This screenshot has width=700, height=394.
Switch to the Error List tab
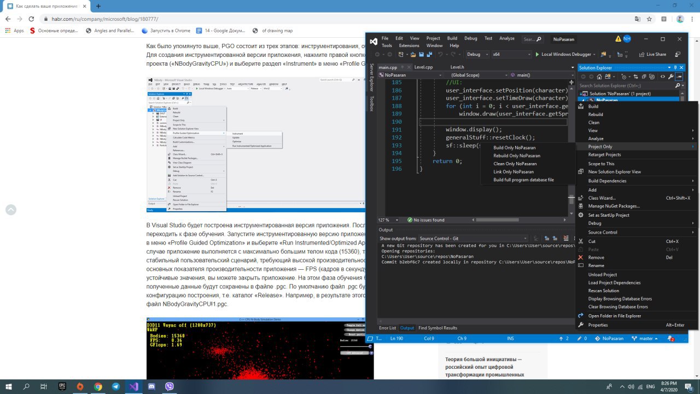pos(388,328)
